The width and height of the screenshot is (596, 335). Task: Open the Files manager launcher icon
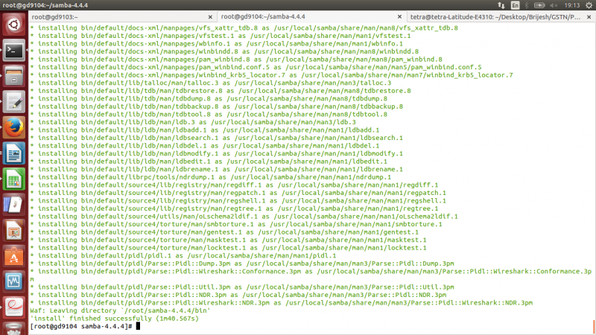pyautogui.click(x=14, y=76)
